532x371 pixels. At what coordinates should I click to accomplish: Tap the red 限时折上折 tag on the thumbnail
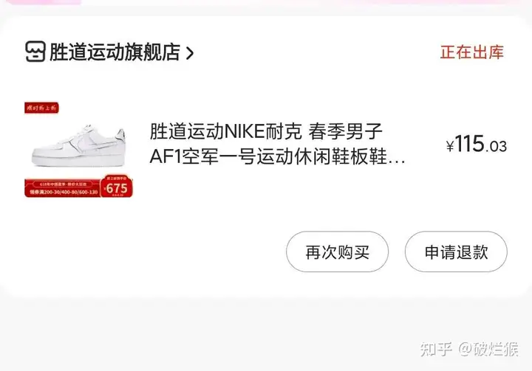pos(41,108)
